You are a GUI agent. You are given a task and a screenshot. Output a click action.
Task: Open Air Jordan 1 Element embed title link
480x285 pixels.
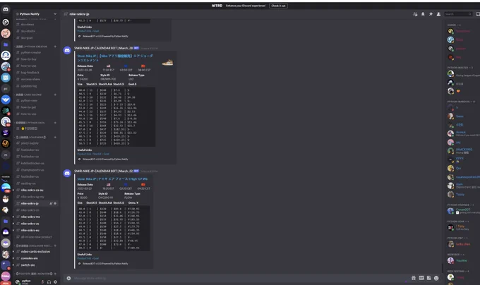click(x=115, y=58)
